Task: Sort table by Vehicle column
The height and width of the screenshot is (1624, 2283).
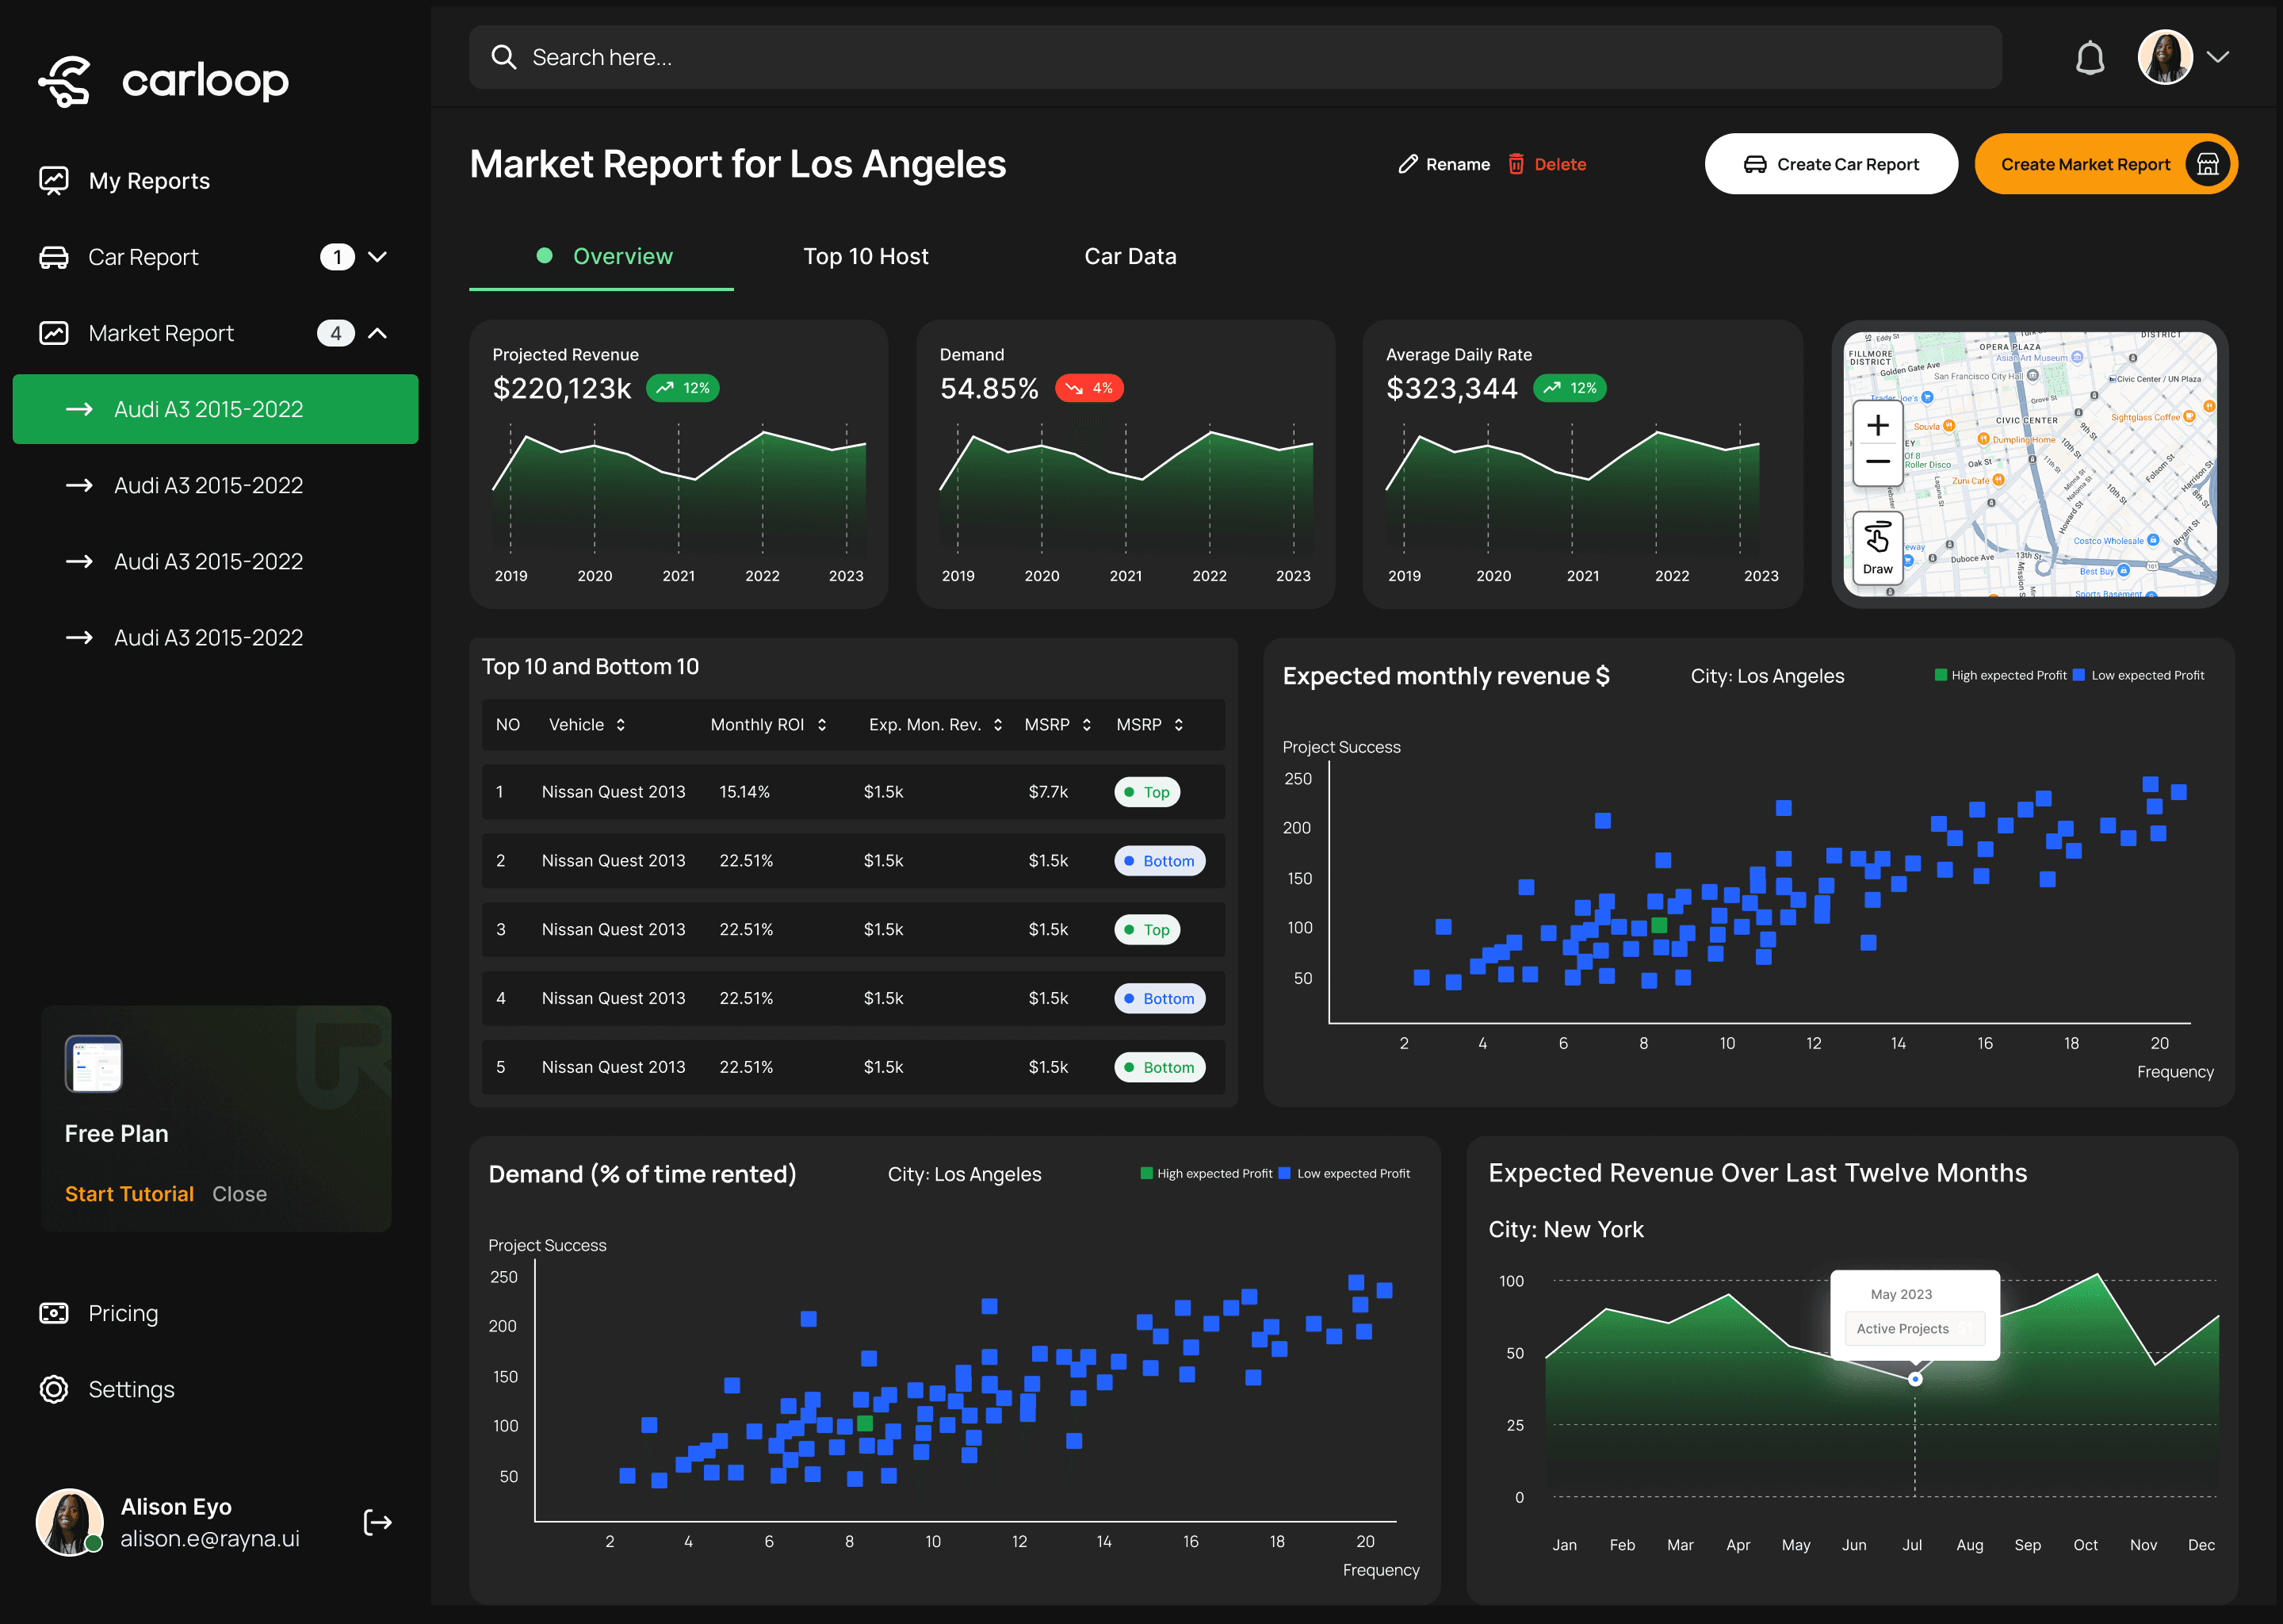Action: click(x=620, y=725)
